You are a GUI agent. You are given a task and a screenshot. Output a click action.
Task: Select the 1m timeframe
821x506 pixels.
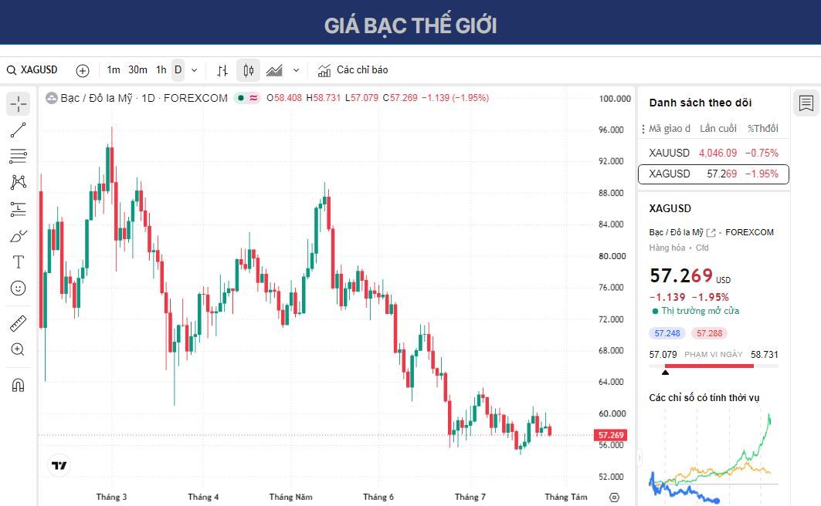[113, 70]
